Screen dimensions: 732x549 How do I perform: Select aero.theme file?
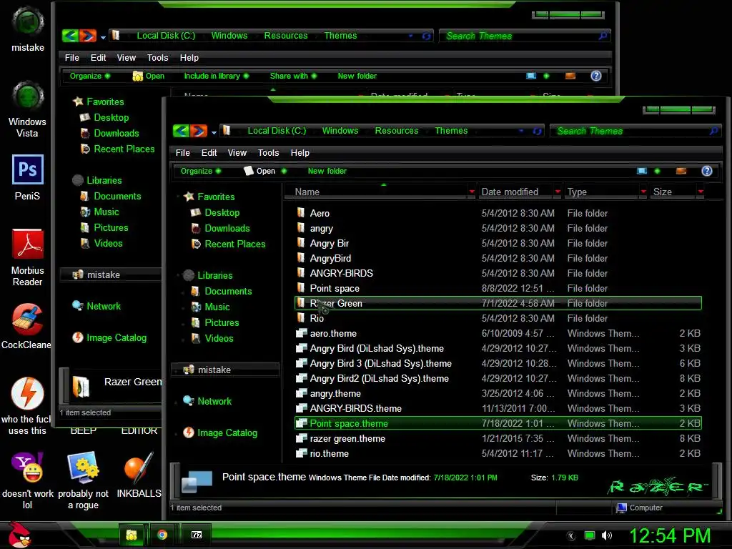pyautogui.click(x=498, y=333)
